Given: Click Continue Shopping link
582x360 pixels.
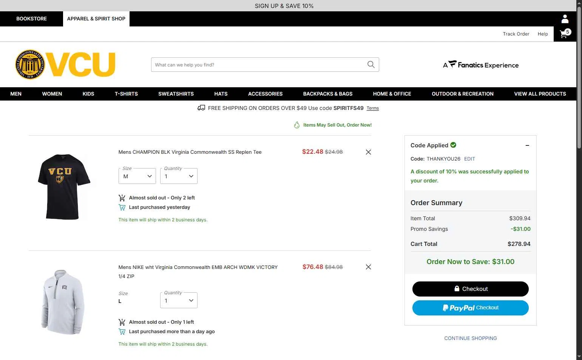Looking at the screenshot, I should [x=470, y=338].
